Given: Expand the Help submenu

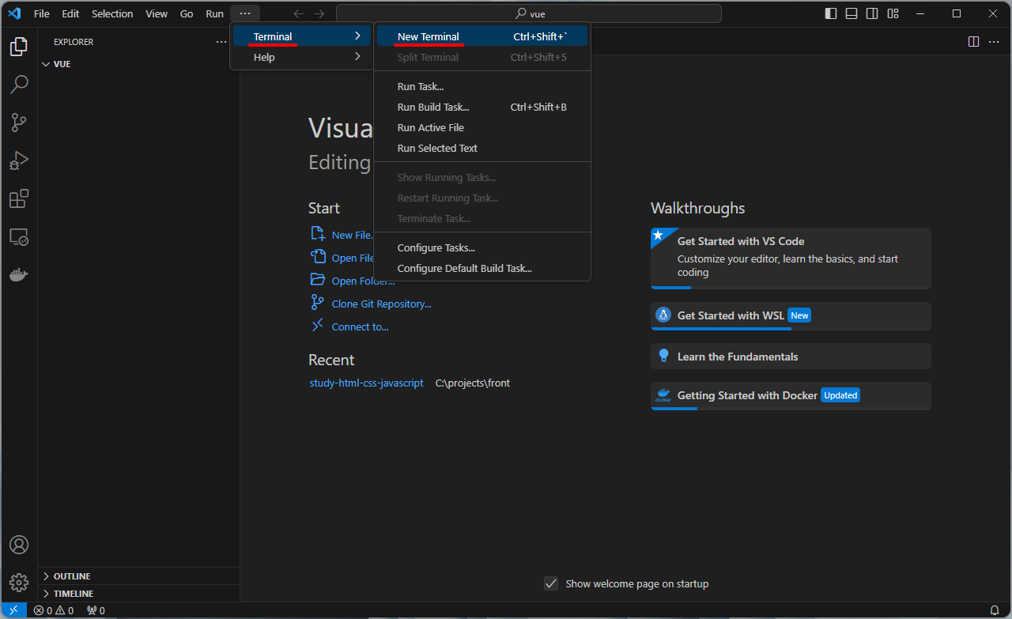Looking at the screenshot, I should (x=301, y=57).
